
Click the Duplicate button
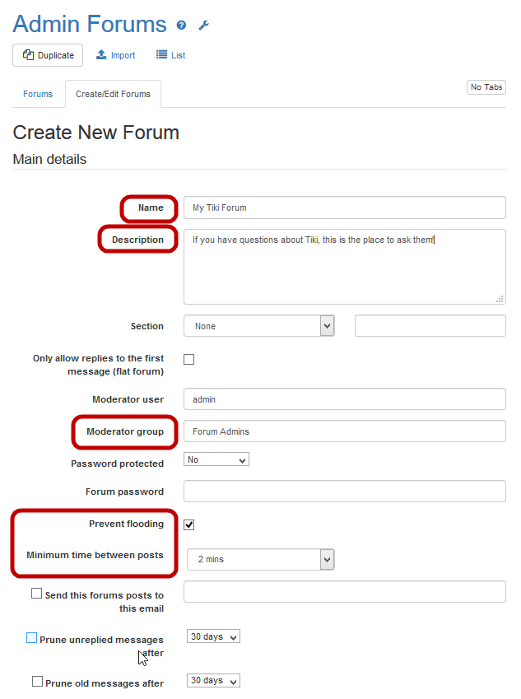coord(48,55)
